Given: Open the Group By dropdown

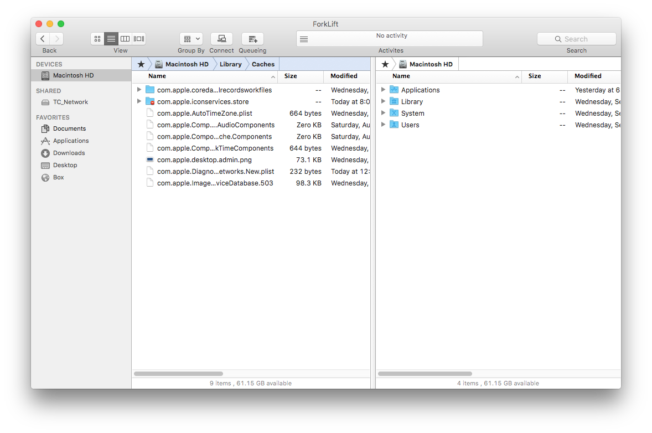Looking at the screenshot, I should [192, 39].
